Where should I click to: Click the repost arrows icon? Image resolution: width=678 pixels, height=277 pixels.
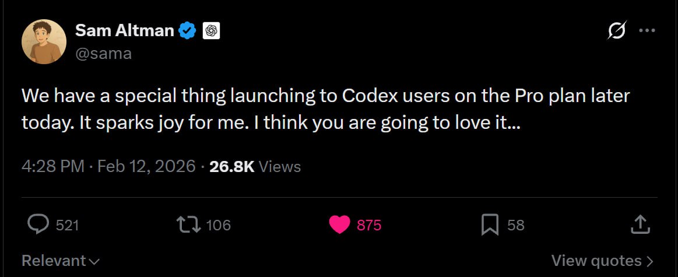coord(187,225)
